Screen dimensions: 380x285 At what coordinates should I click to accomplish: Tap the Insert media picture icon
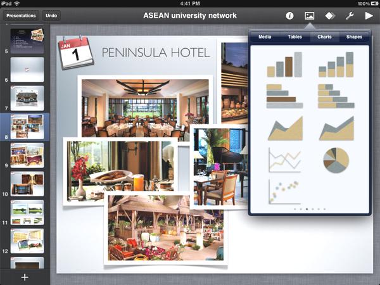(310, 16)
